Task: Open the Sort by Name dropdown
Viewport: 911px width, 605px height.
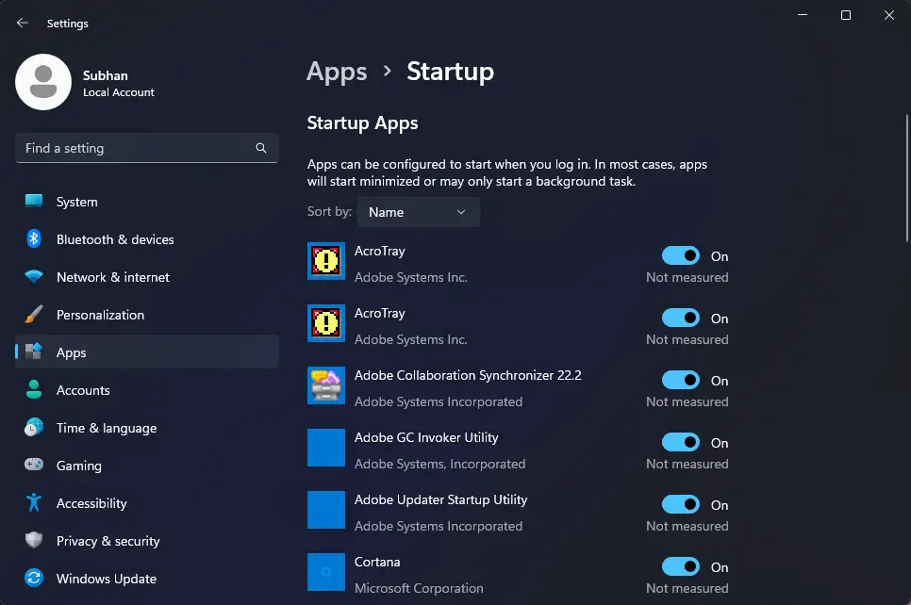Action: 419,212
